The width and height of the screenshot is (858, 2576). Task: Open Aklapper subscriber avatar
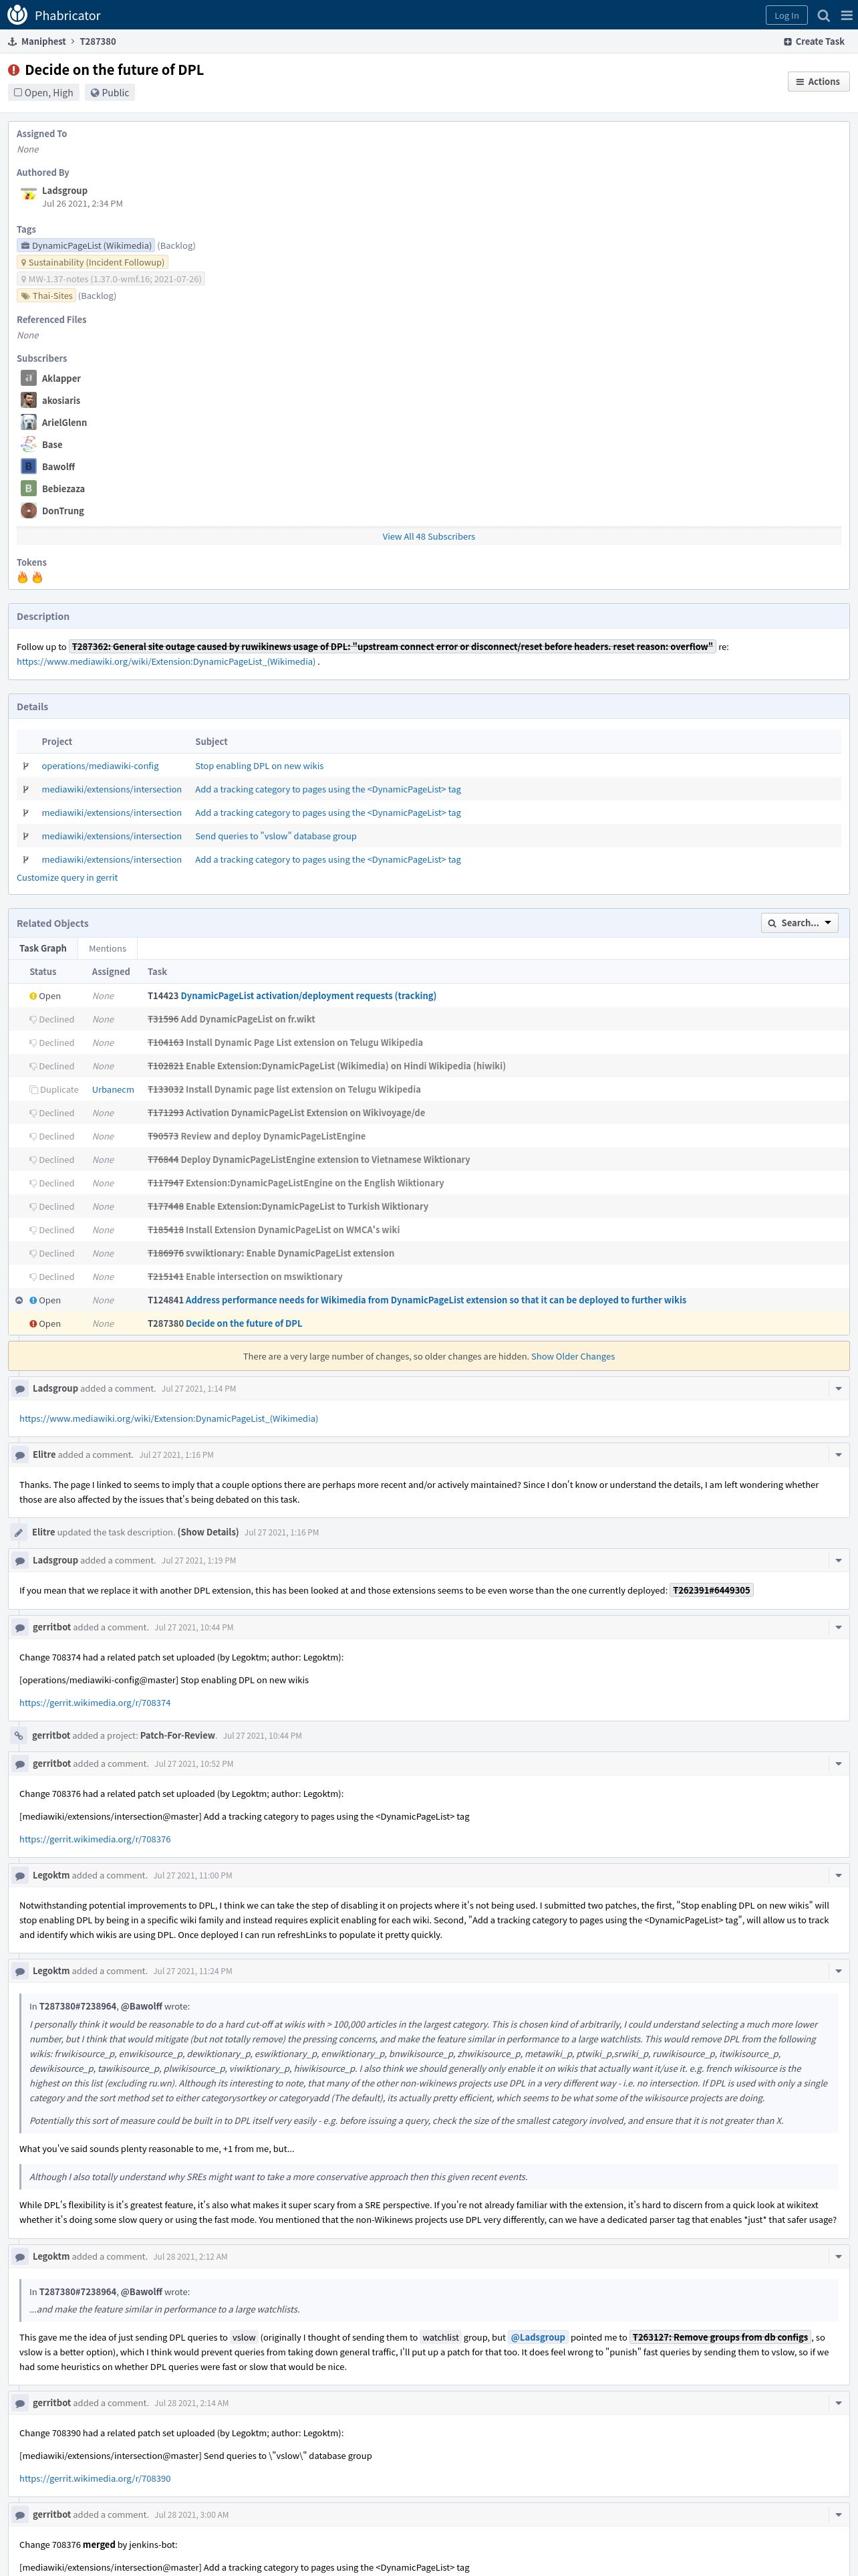[28, 378]
